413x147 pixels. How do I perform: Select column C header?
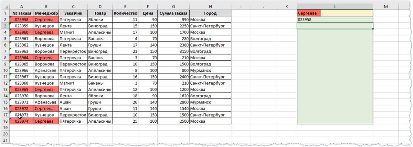click(x=73, y=7)
